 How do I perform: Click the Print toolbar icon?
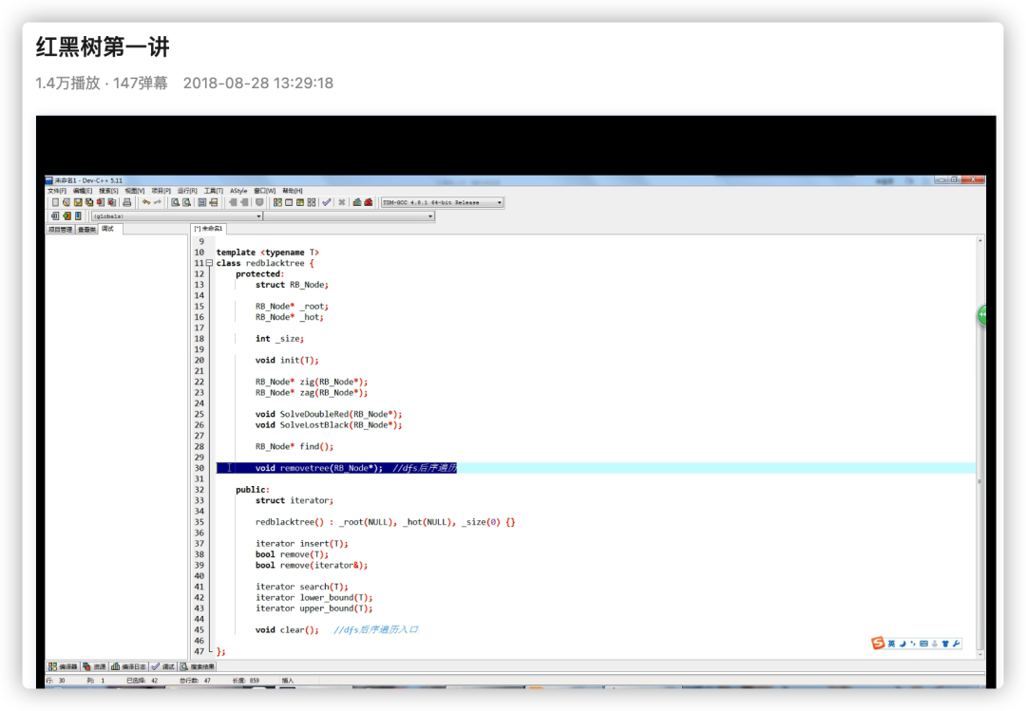pos(127,203)
